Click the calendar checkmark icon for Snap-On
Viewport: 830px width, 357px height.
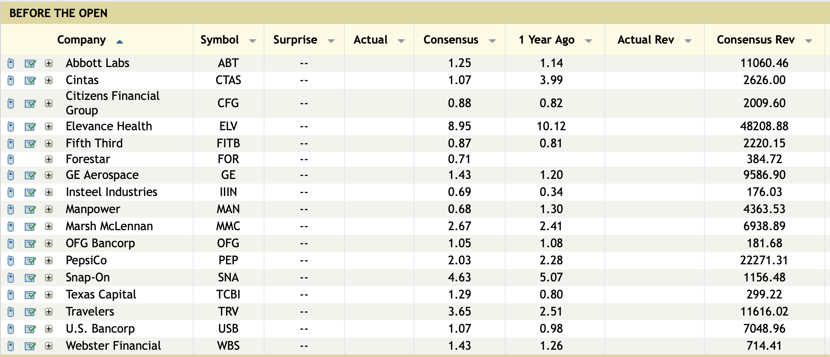30,278
